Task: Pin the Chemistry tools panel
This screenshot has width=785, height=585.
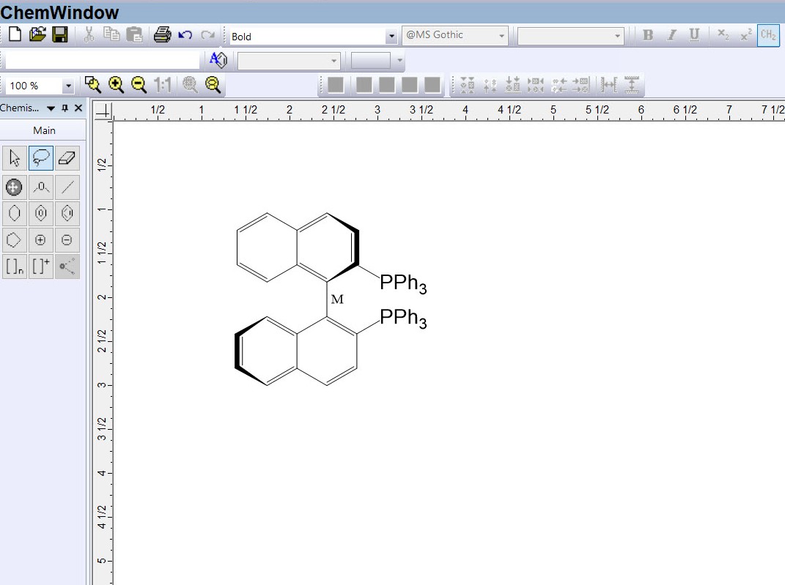Action: pos(65,108)
